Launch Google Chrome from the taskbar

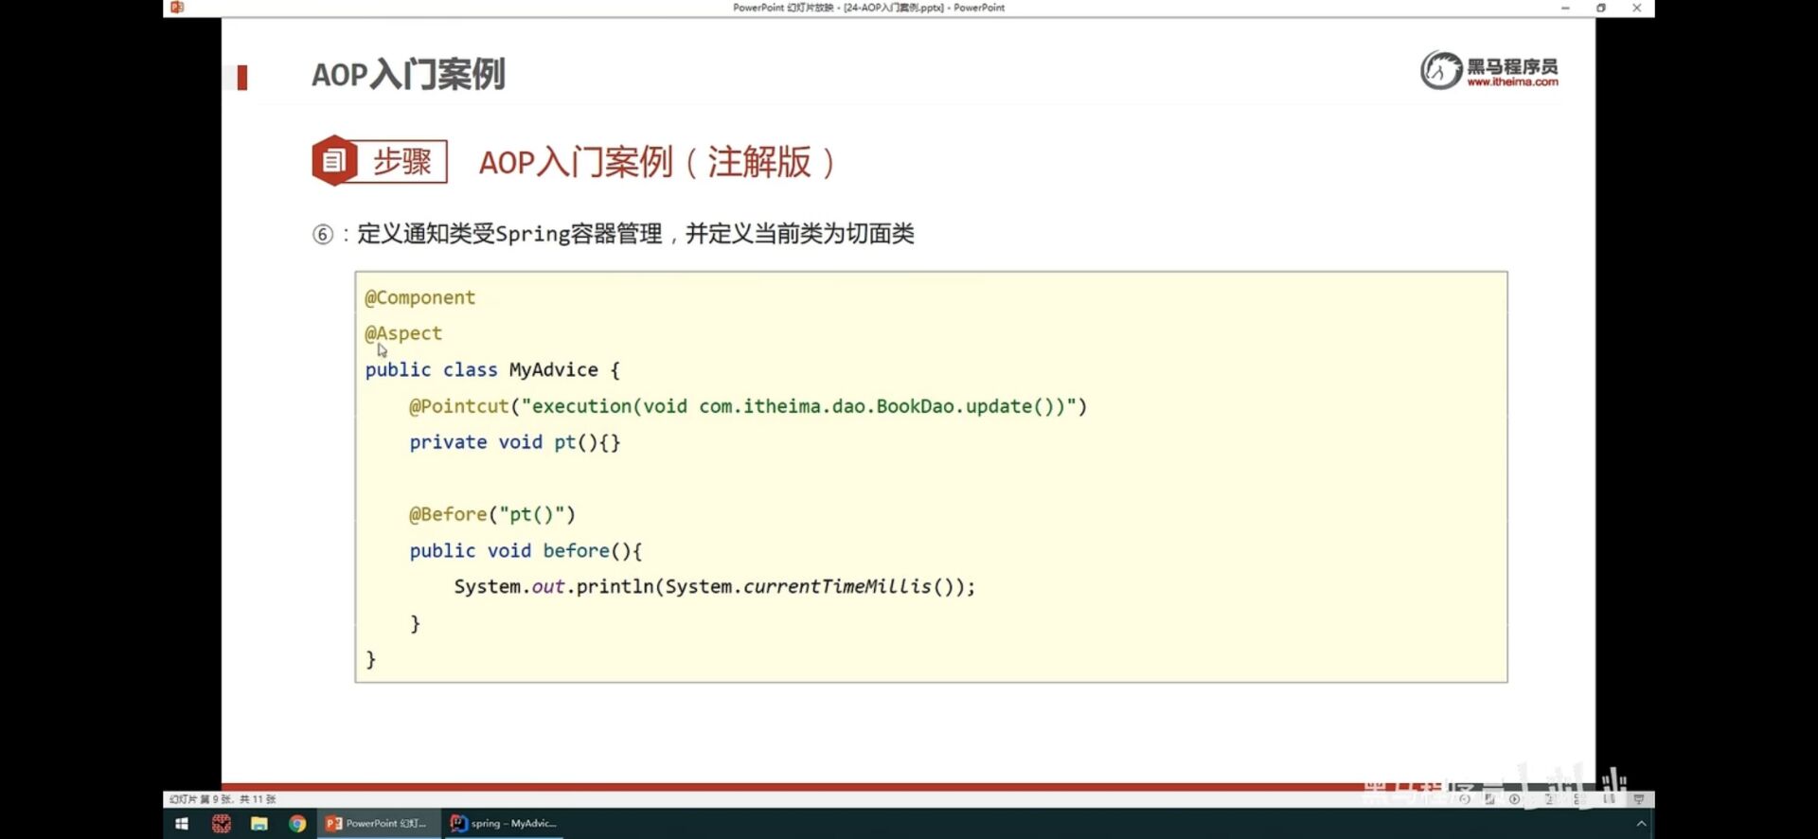pyautogui.click(x=297, y=824)
